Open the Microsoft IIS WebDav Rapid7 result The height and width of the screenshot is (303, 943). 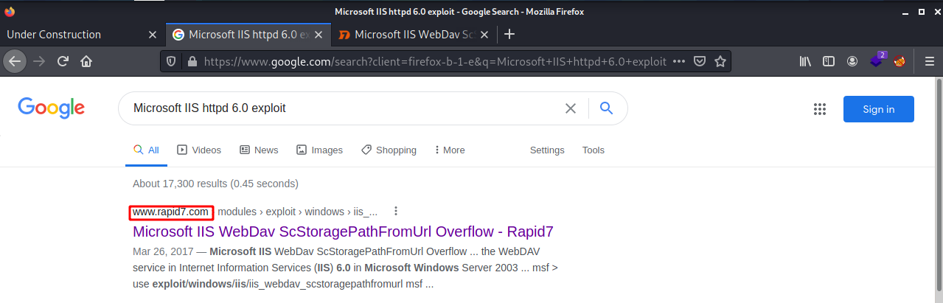(x=343, y=231)
